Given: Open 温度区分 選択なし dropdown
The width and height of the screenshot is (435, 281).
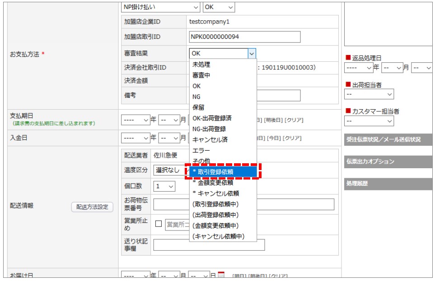Looking at the screenshot, I should point(171,170).
